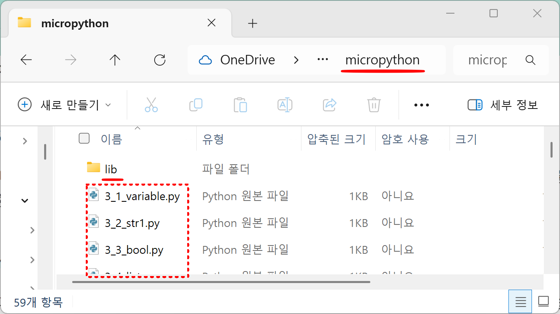Viewport: 560px width, 314px height.
Task: Open a new tab with plus button
Action: (x=252, y=24)
